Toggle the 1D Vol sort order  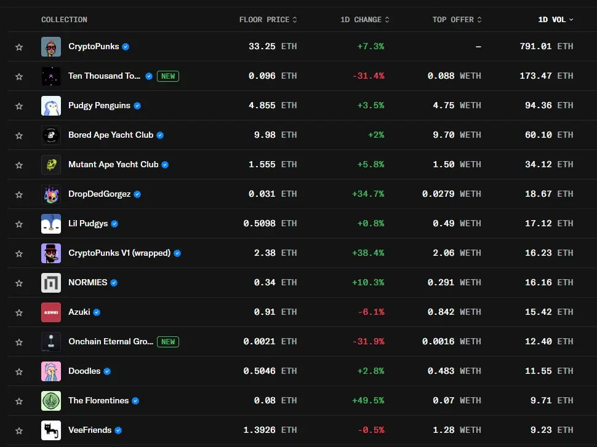click(x=556, y=20)
